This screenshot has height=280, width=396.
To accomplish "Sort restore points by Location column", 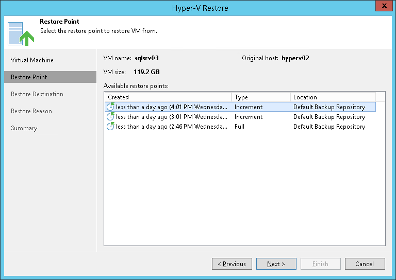I will click(332, 97).
